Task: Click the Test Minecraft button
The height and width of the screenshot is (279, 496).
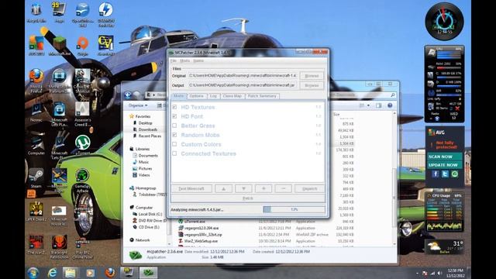Action: pos(191,188)
